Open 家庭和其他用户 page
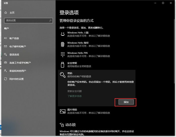Image resolution: width=176 pixels, height=137 pixels. [18, 71]
